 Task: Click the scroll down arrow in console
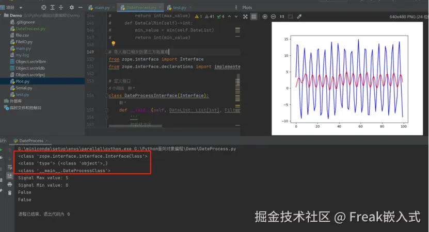point(10,158)
